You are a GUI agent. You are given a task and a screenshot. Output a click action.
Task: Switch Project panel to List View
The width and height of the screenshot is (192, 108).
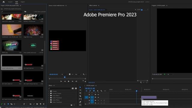click(x=5, y=104)
